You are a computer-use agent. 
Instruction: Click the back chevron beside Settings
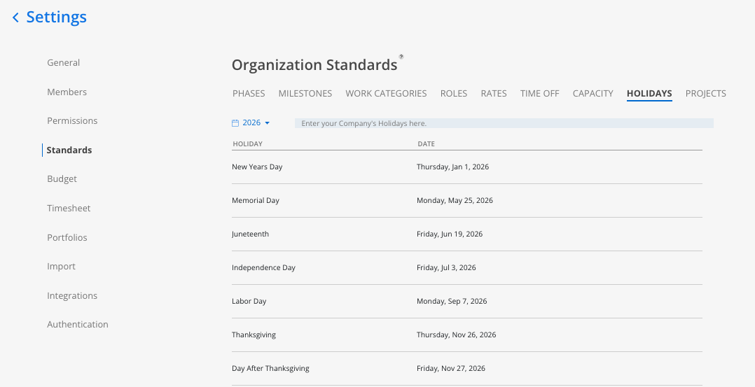pos(15,17)
